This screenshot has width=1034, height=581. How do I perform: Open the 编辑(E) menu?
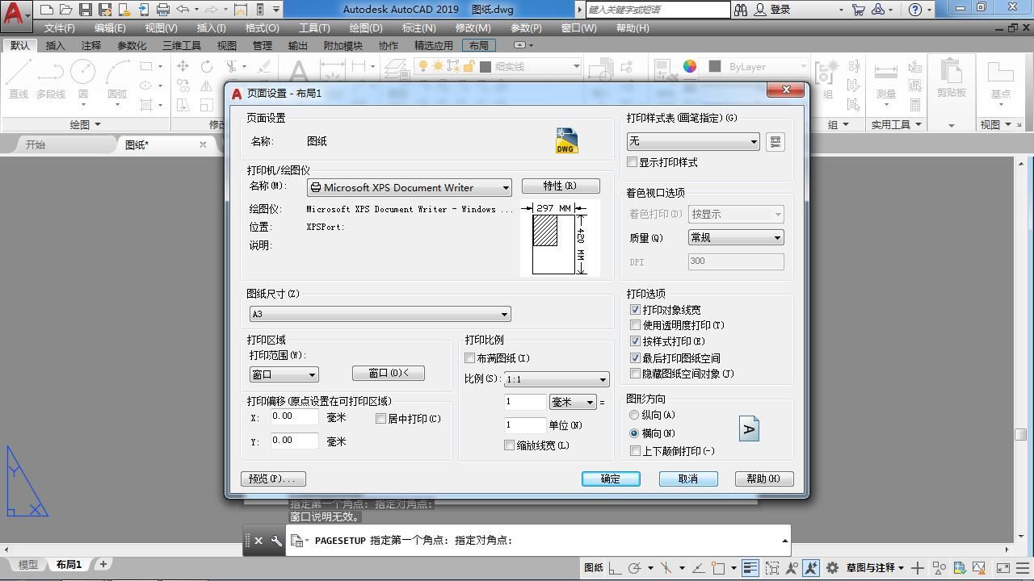pyautogui.click(x=110, y=27)
